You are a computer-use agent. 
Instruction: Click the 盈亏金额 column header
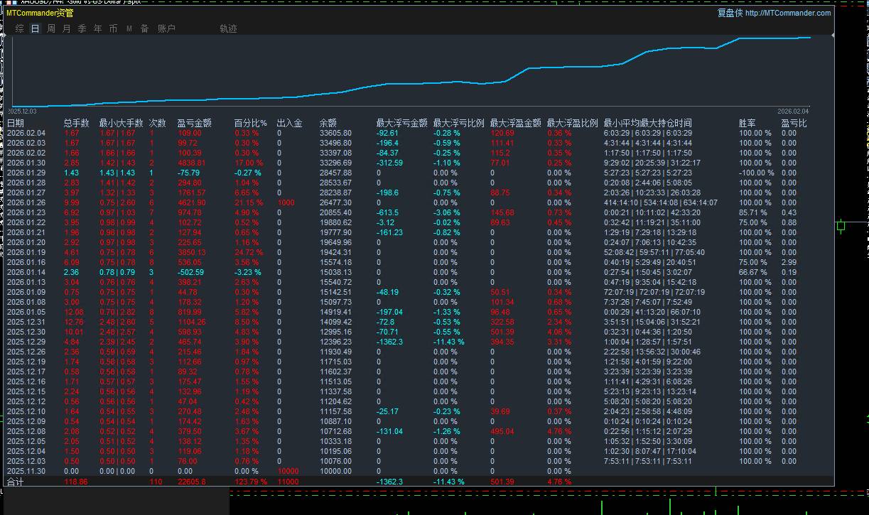(194, 123)
